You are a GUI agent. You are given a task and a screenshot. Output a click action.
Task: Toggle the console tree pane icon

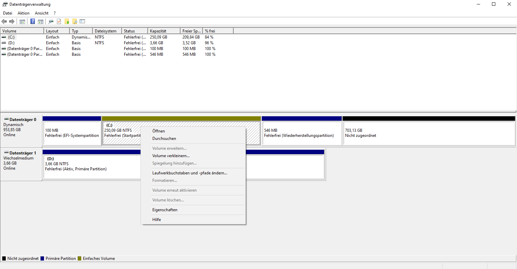[22, 22]
